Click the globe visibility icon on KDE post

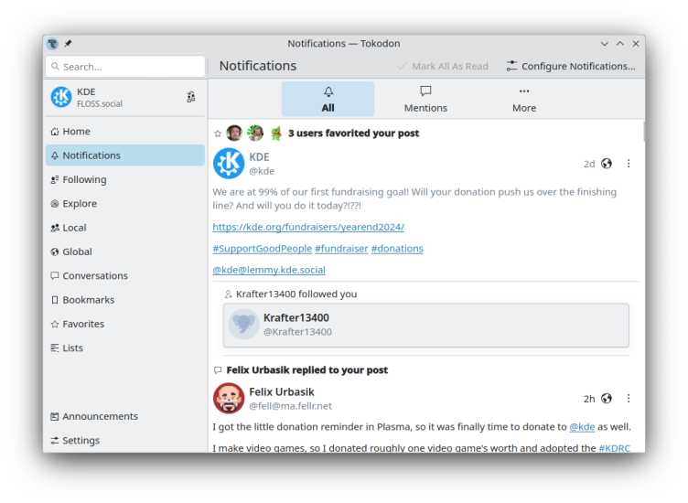(607, 164)
